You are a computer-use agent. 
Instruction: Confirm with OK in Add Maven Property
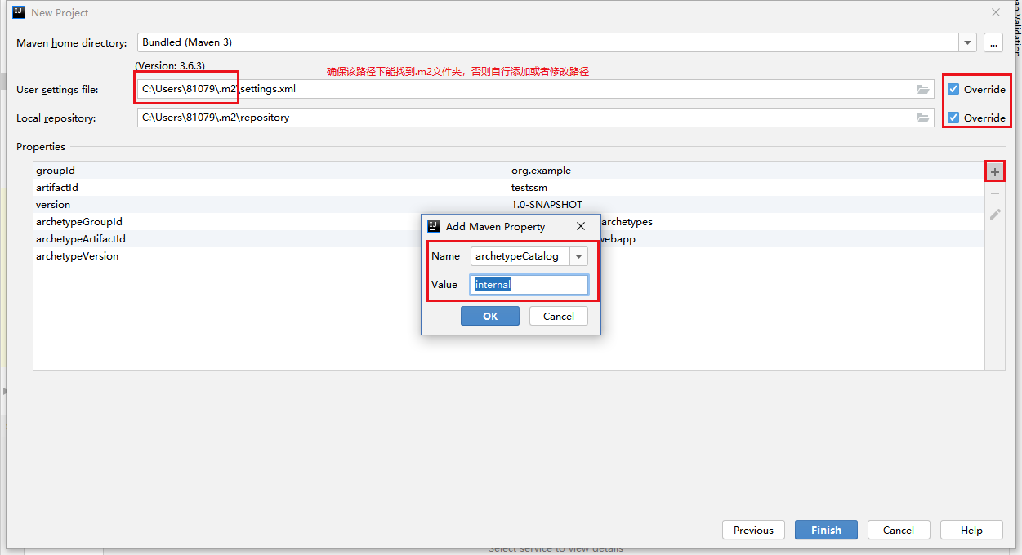[x=490, y=316]
